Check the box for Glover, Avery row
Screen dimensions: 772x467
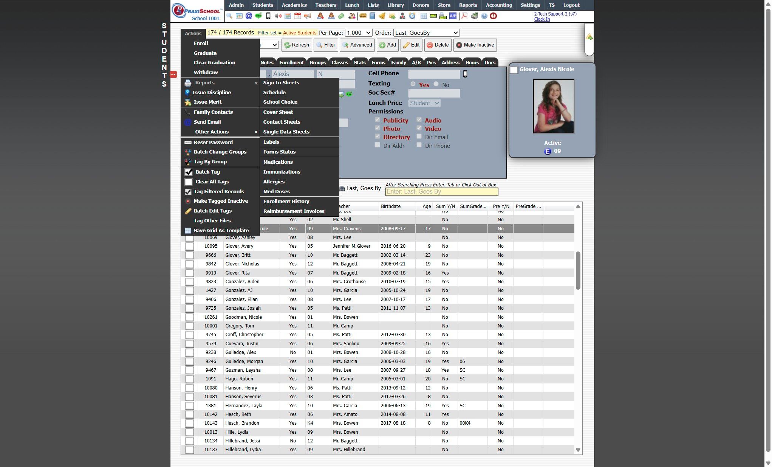click(190, 246)
